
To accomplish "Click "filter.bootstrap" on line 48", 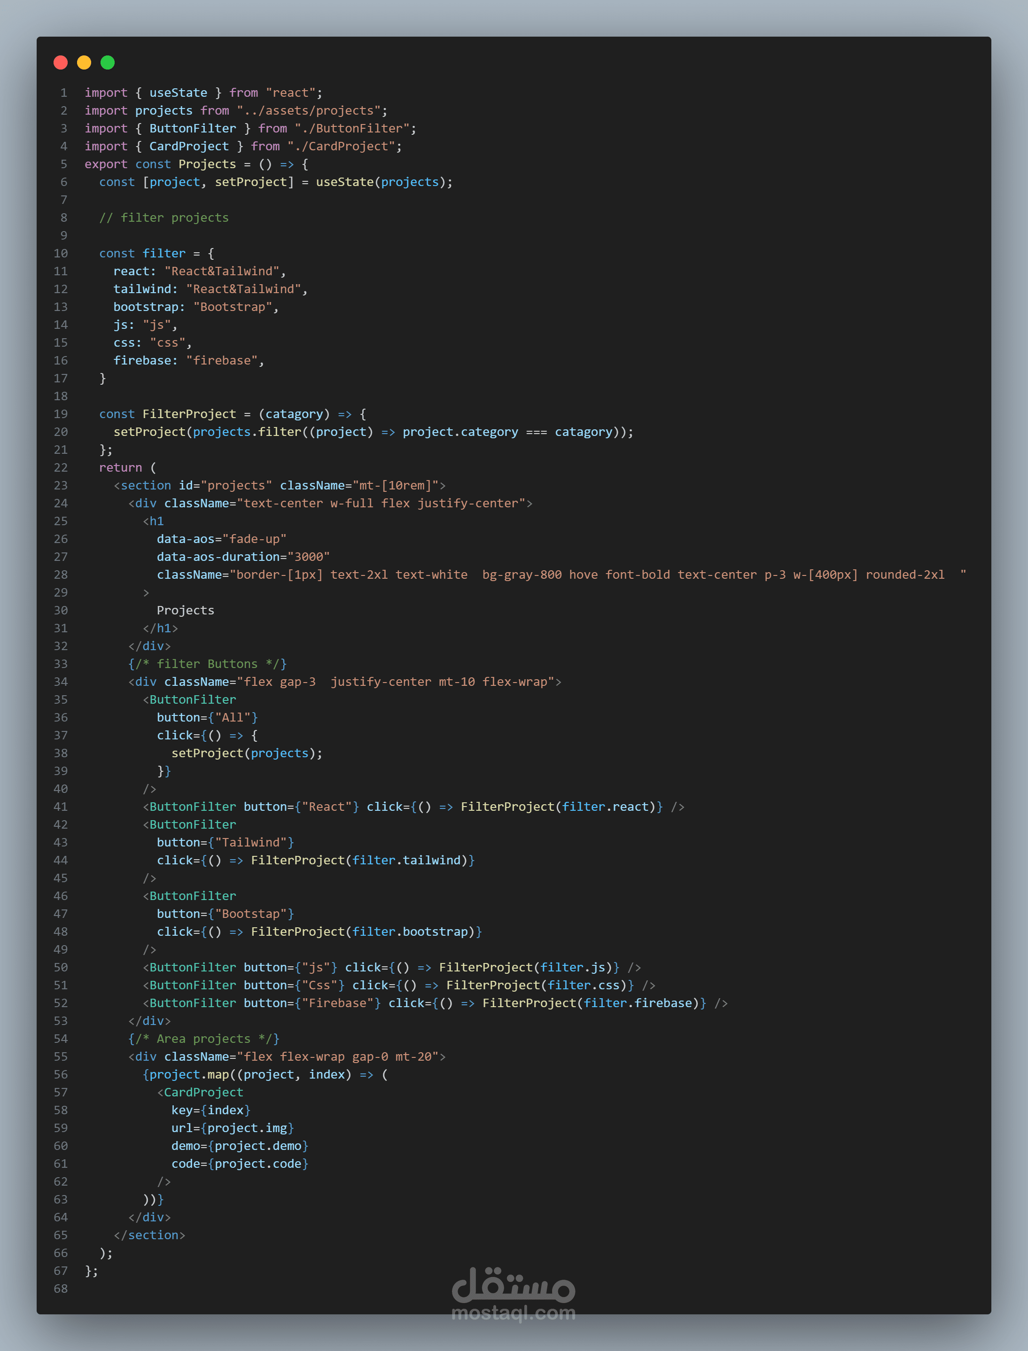I will tap(410, 931).
